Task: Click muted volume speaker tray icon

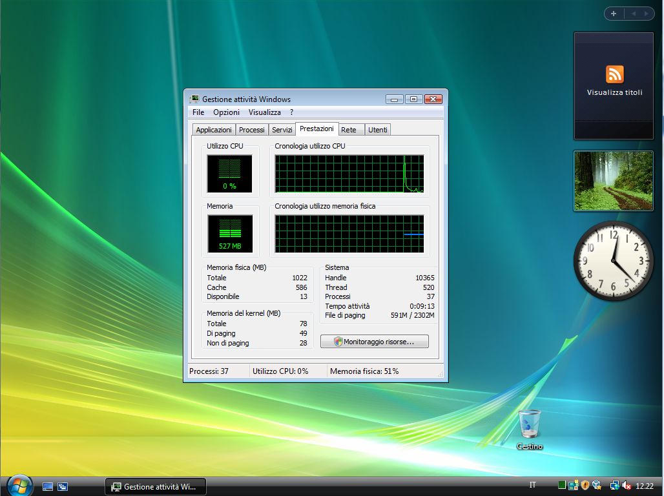Action: click(627, 485)
